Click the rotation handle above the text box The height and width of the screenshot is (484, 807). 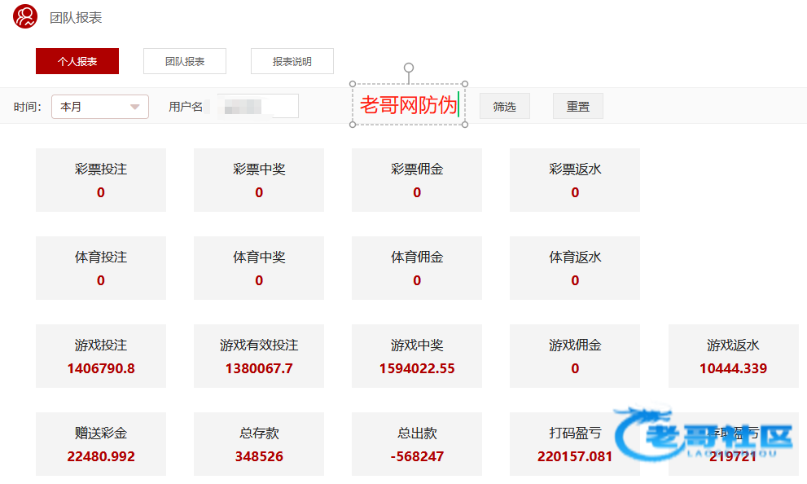(409, 68)
